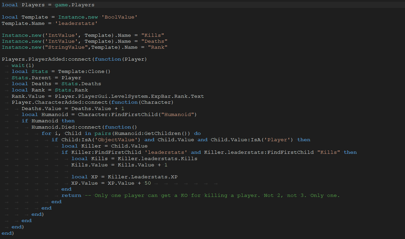Click the line 'local Players = game.Players'
The width and height of the screenshot is (405, 239).
click(x=48, y=5)
